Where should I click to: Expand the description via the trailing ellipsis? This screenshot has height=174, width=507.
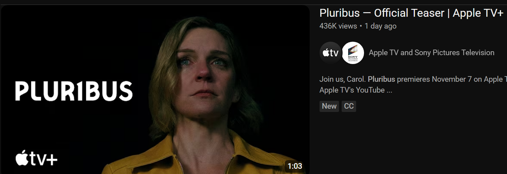(389, 90)
